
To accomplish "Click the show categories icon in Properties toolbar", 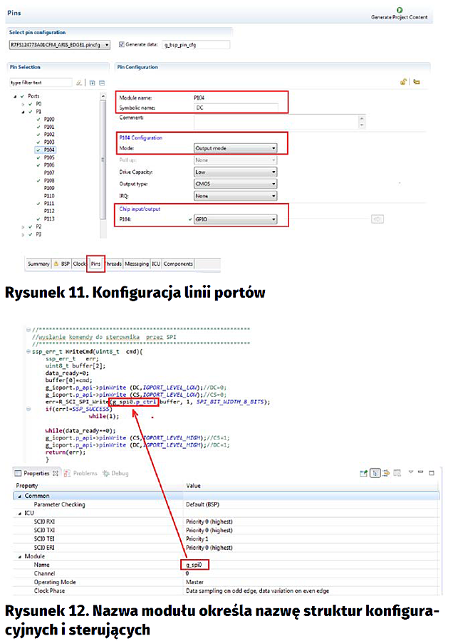I will click(x=375, y=472).
